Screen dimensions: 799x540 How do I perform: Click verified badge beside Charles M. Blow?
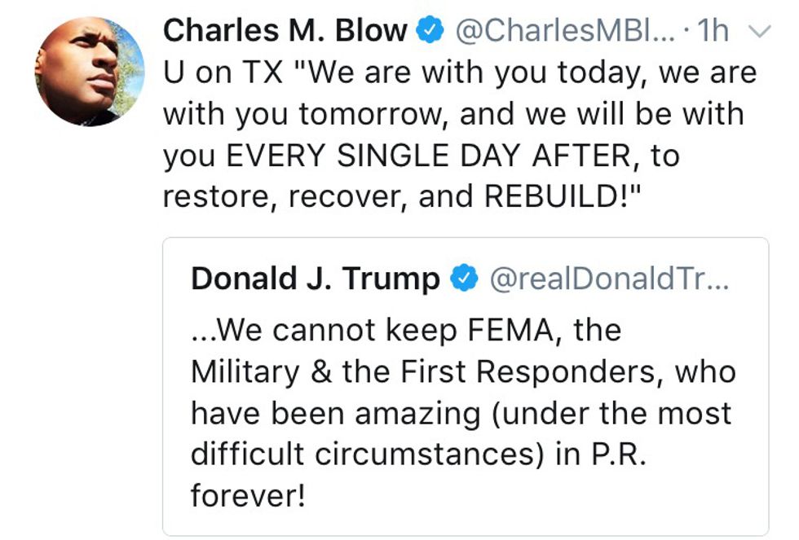coord(429,31)
